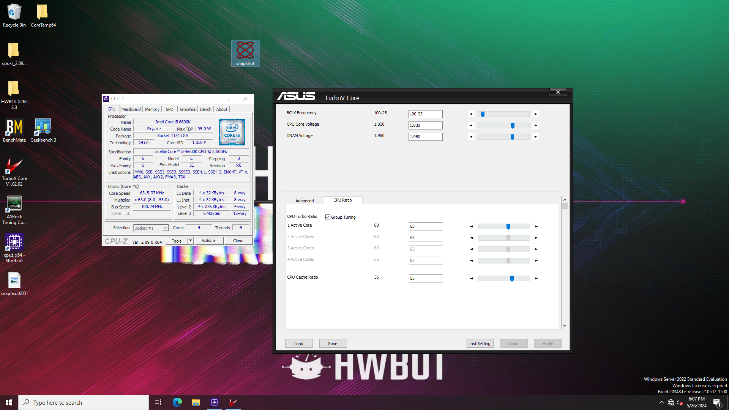Open the HWBOT X265 2.3 folder
The height and width of the screenshot is (410, 729).
pos(14,95)
